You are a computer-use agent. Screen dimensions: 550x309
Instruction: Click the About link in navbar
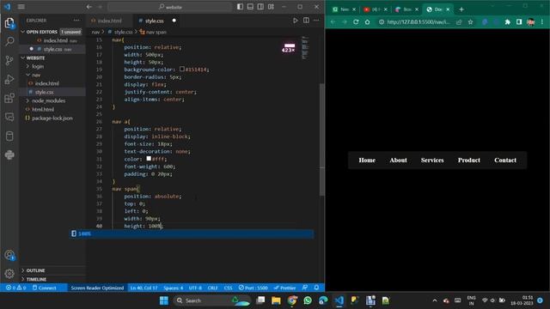[x=398, y=161]
